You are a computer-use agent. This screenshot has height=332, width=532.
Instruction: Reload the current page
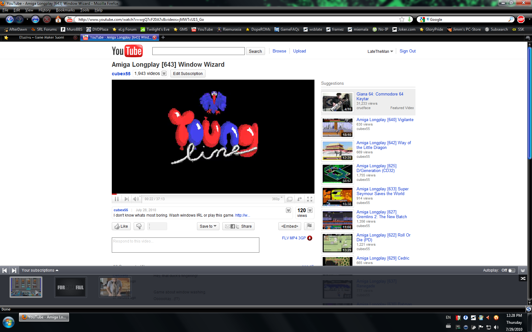click(35, 19)
